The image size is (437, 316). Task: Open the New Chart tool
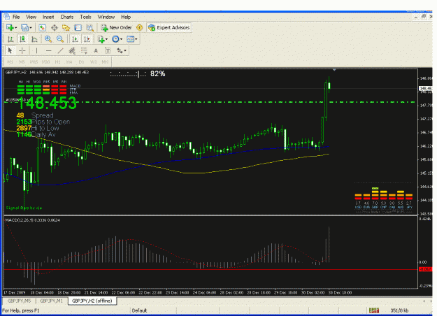(10, 27)
